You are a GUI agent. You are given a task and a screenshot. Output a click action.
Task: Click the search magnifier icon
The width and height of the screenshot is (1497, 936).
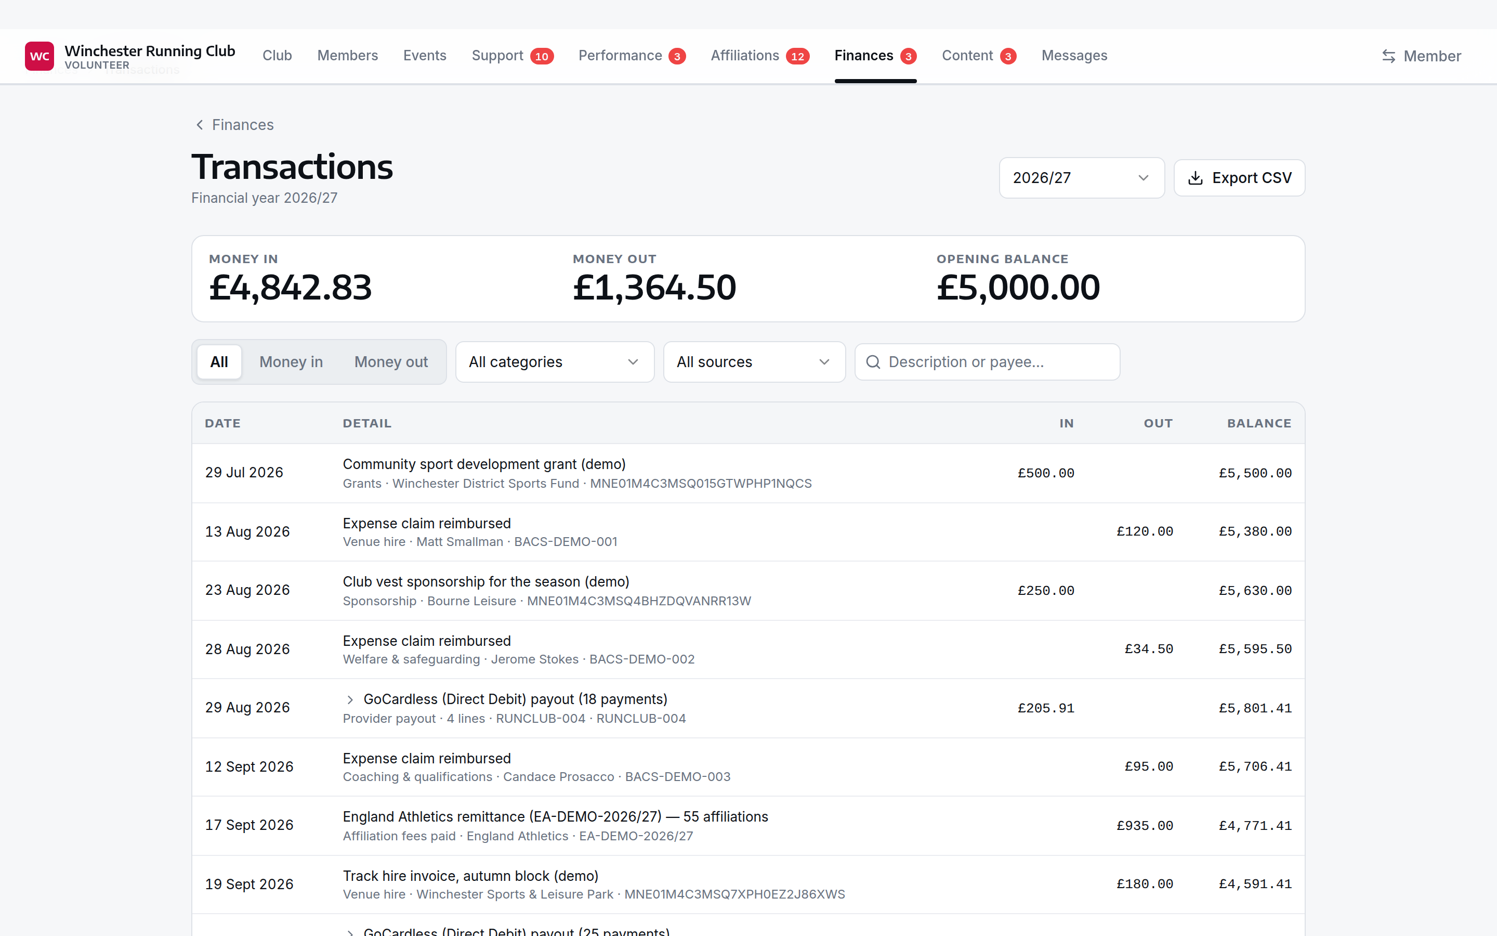tap(873, 362)
